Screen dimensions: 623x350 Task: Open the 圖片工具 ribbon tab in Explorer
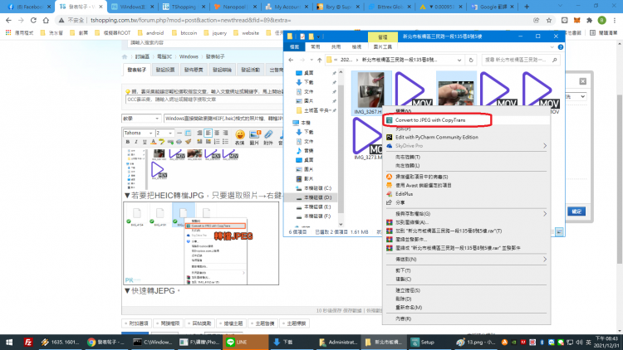(383, 46)
